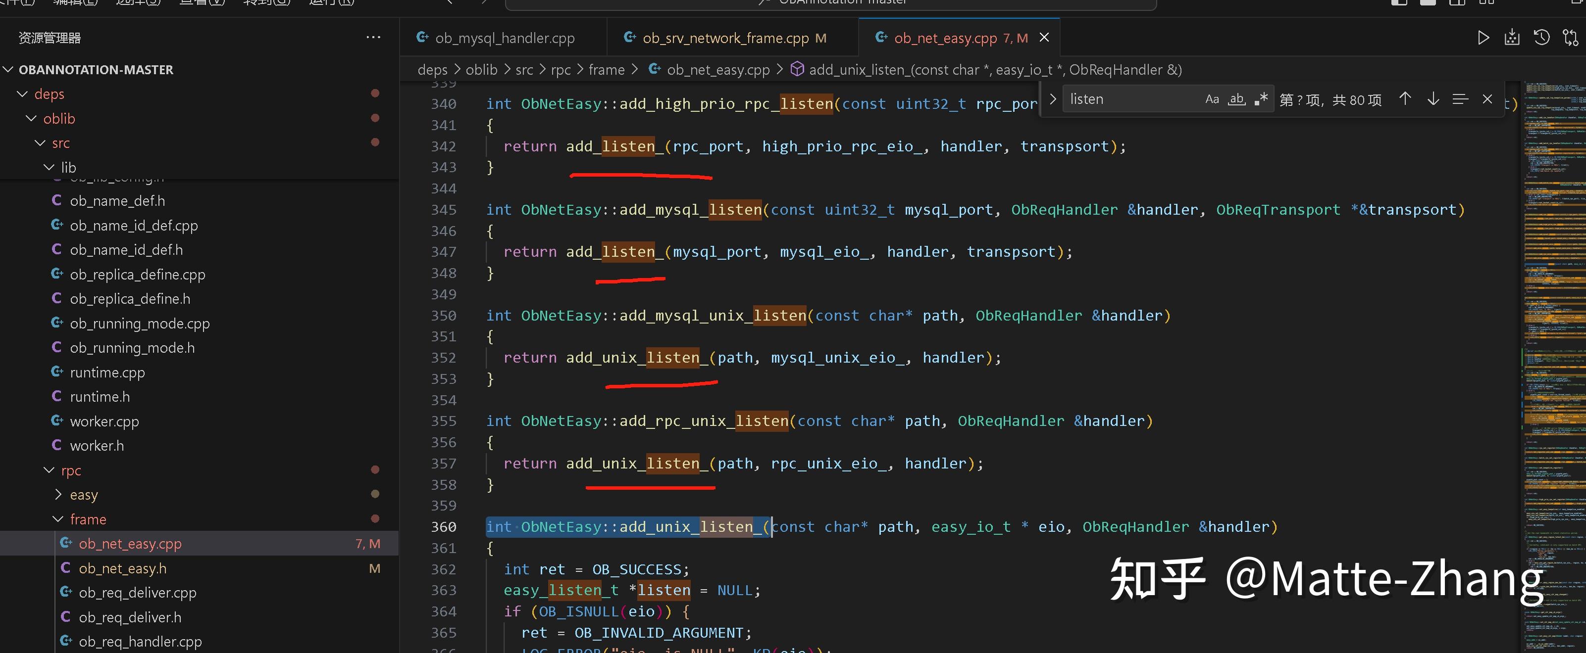Collapse the frame folder
Viewport: 1586px width, 653px height.
click(88, 519)
